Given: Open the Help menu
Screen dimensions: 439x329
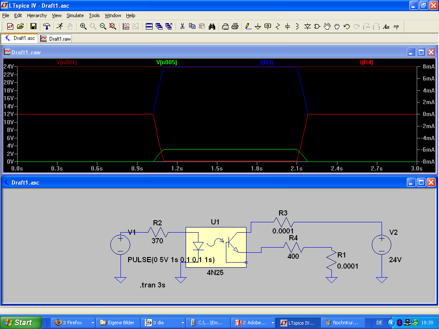Looking at the screenshot, I should [130, 15].
